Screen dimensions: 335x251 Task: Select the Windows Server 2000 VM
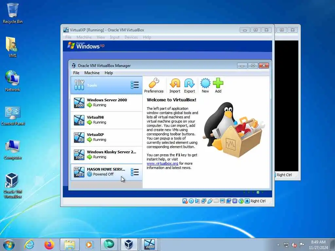(x=106, y=103)
